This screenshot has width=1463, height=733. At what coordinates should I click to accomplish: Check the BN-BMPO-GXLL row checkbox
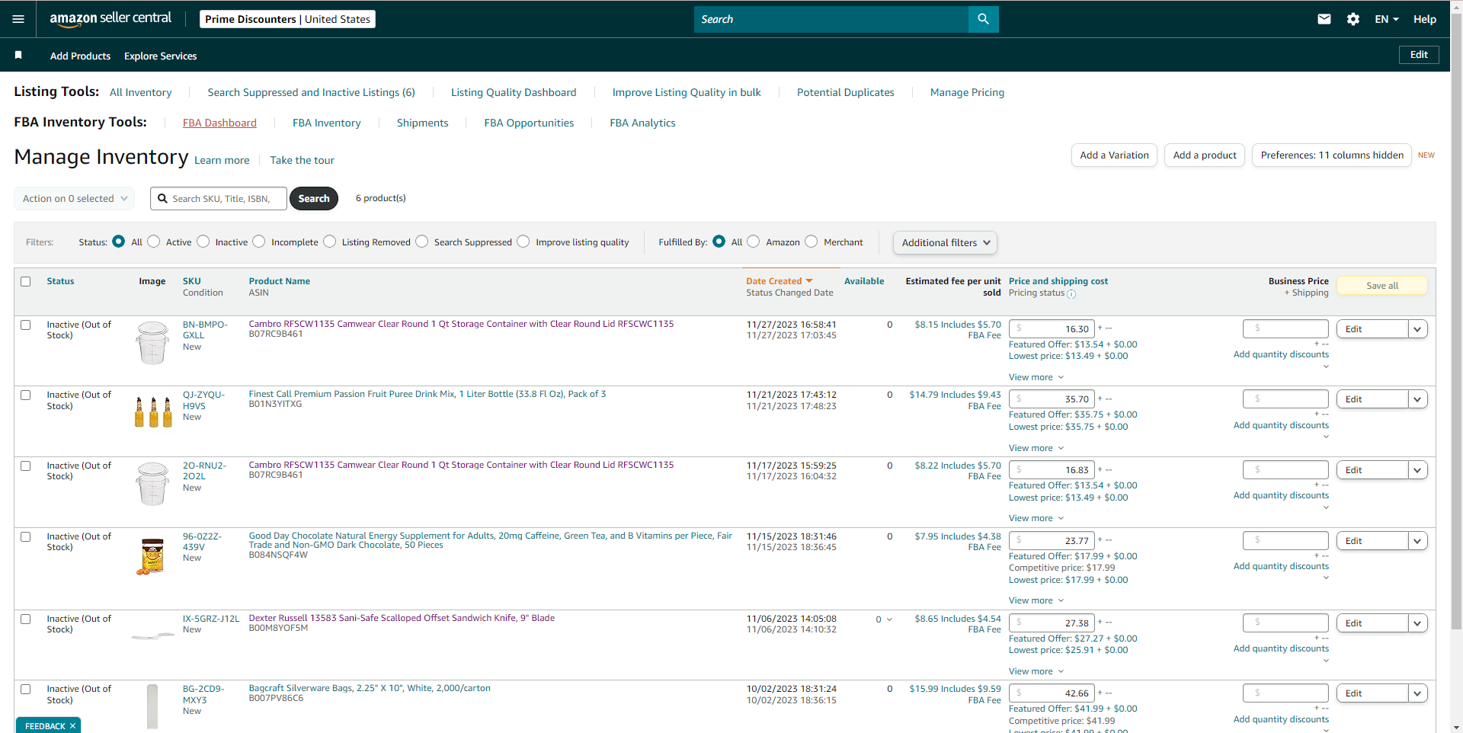[26, 325]
